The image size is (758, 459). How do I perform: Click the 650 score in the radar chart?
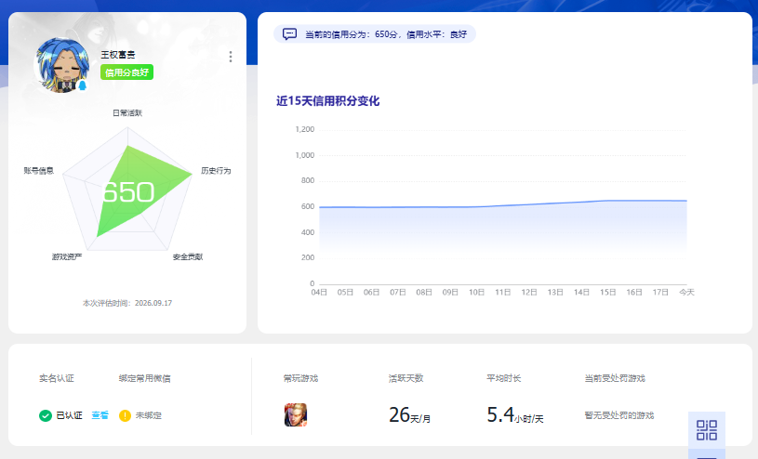coord(128,192)
